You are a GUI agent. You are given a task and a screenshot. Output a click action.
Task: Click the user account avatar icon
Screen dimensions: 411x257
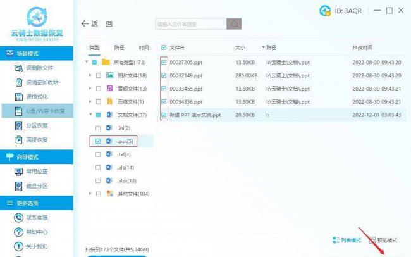(325, 11)
